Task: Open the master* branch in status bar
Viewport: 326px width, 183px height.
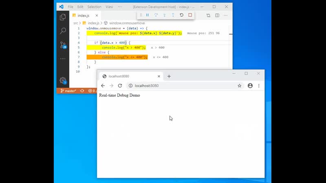Action: [x=68, y=91]
